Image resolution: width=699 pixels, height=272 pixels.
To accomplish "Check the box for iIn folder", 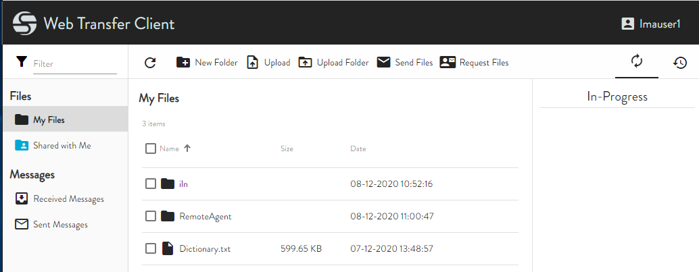I will tap(151, 184).
